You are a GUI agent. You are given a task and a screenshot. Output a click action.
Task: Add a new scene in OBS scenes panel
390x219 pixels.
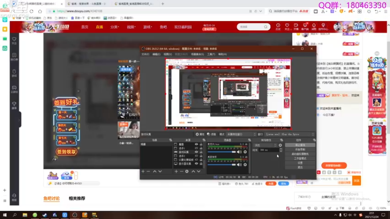143,171
